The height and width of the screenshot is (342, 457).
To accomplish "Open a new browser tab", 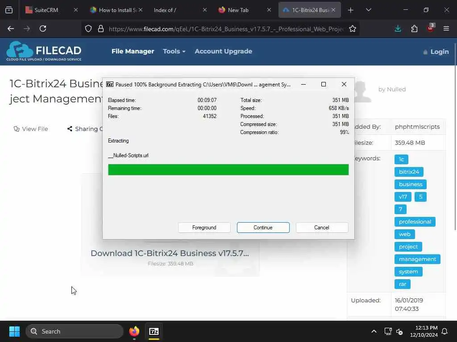I will pyautogui.click(x=351, y=10).
